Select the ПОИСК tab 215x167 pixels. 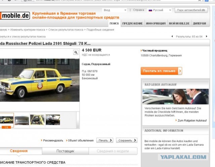(114, 24)
